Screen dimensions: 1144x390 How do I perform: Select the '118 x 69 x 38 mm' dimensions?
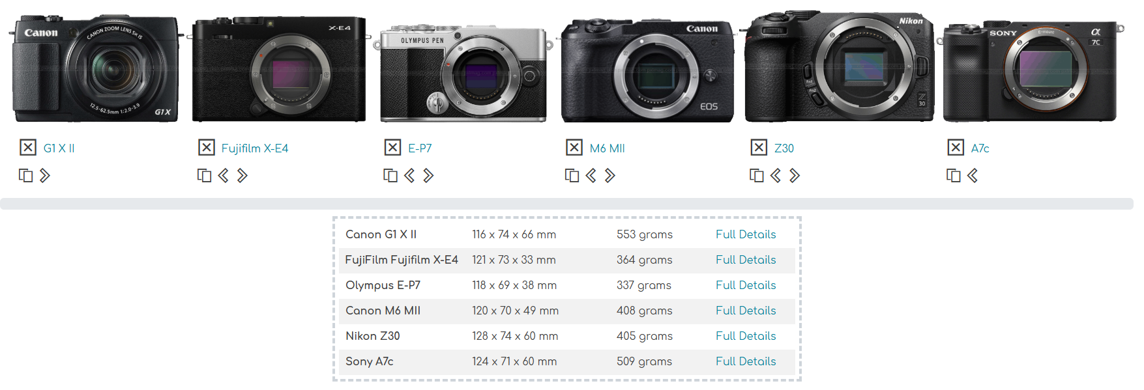pos(514,285)
